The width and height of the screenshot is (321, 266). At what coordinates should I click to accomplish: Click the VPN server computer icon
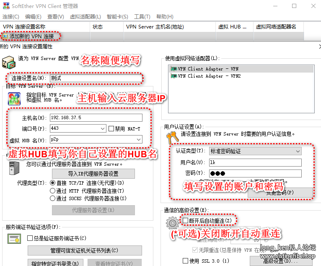tap(9, 62)
